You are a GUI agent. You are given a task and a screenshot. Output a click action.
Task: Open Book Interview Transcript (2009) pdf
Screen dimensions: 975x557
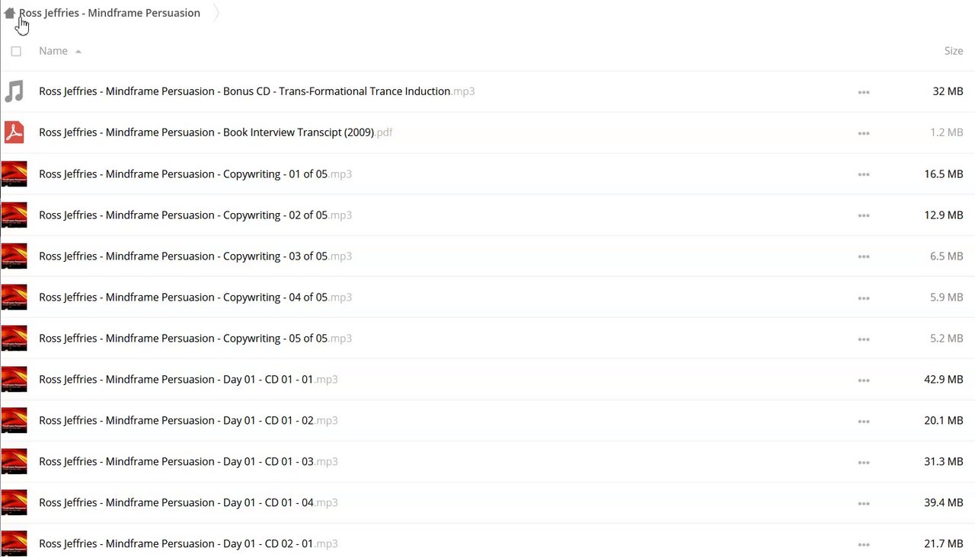[x=216, y=132]
